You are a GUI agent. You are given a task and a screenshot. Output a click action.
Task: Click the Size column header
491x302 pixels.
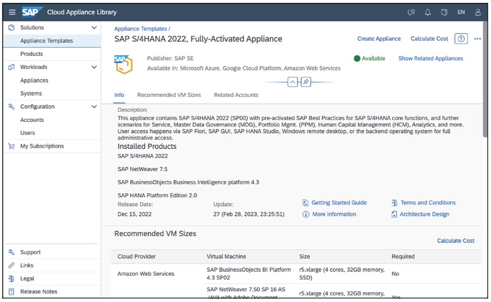(x=305, y=256)
